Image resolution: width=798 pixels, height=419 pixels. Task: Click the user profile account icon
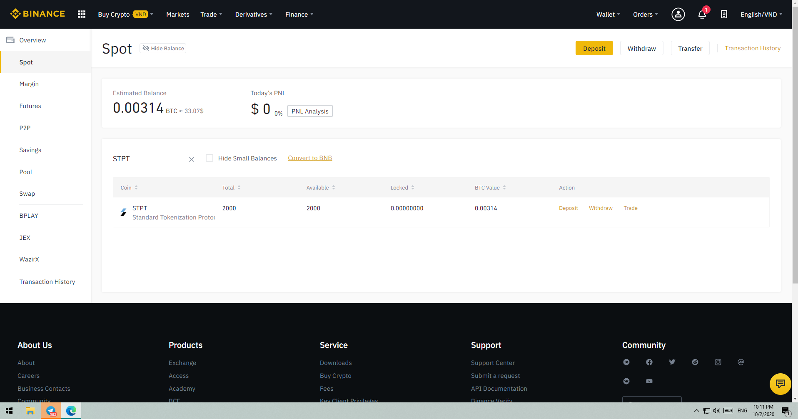tap(678, 14)
